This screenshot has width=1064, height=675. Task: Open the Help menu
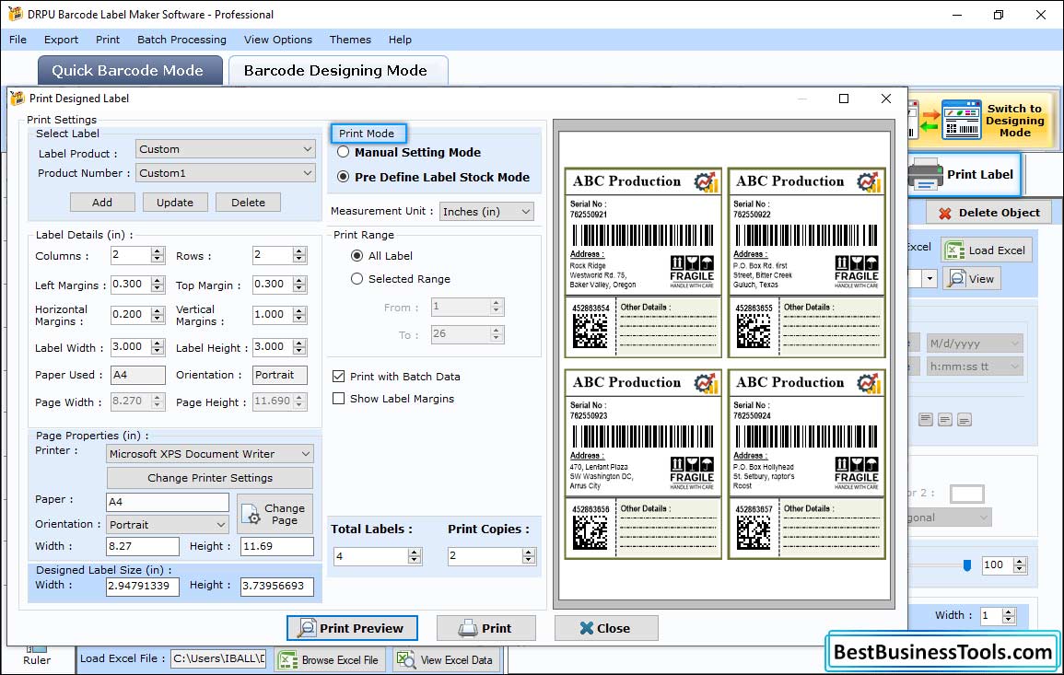point(400,40)
